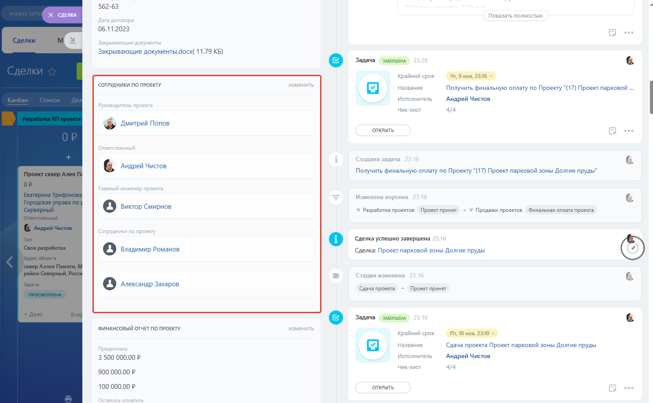Click the left arrow on the kanban board

pyautogui.click(x=9, y=262)
